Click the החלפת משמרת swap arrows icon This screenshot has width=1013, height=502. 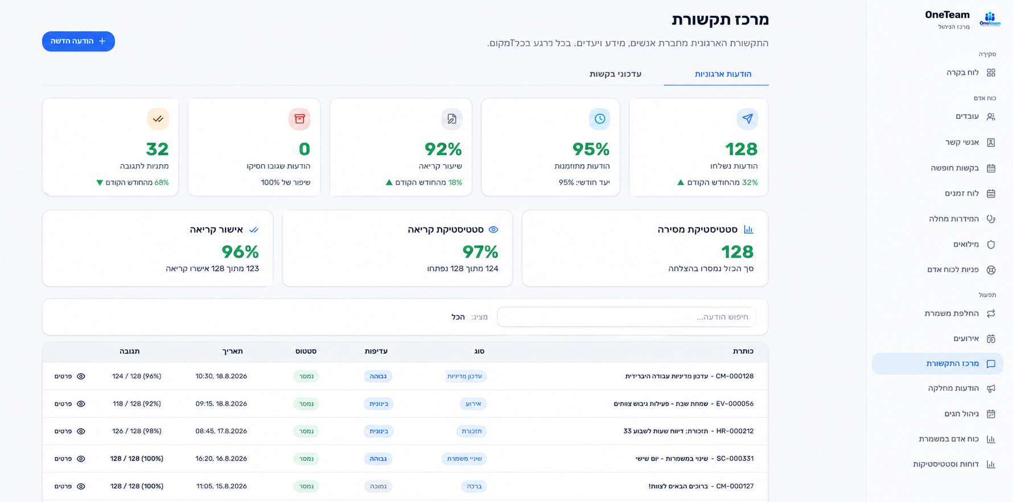pos(991,314)
